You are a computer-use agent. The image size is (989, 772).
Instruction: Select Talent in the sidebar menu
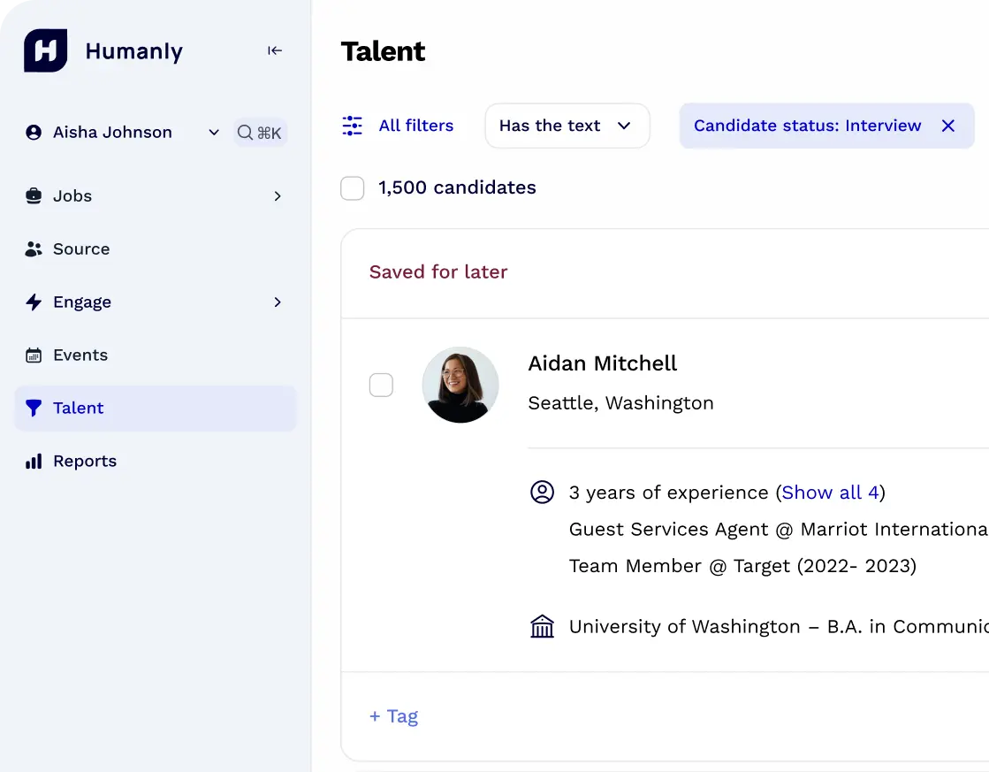coord(79,408)
